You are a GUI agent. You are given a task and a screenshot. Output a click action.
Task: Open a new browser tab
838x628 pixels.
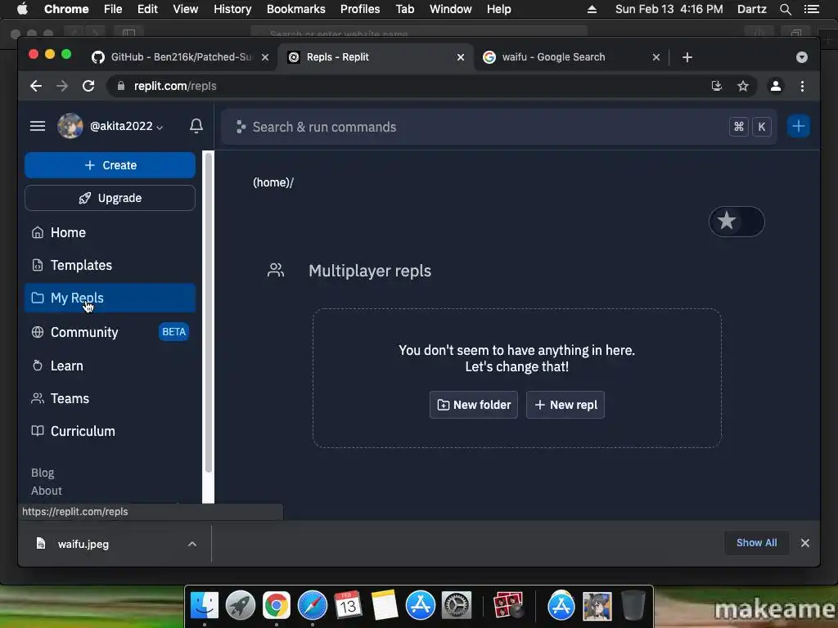(x=687, y=57)
